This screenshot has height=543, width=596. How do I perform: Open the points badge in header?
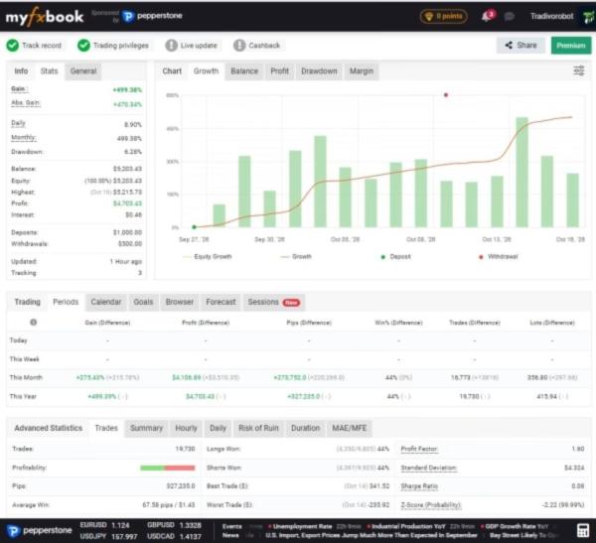click(x=444, y=16)
